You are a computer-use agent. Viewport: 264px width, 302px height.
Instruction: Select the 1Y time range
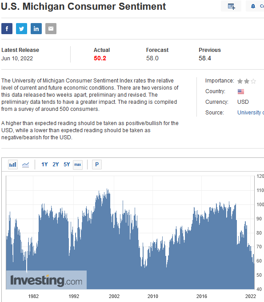click(44, 165)
